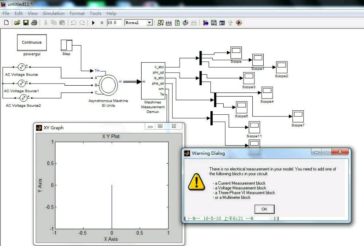This screenshot has width=364, height=246.
Task: Click the 'AC Voltage Source2' label
Action: (23, 105)
